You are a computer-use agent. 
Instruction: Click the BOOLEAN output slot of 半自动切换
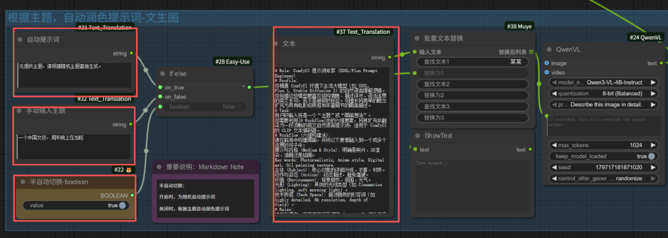pyautogui.click(x=132, y=195)
